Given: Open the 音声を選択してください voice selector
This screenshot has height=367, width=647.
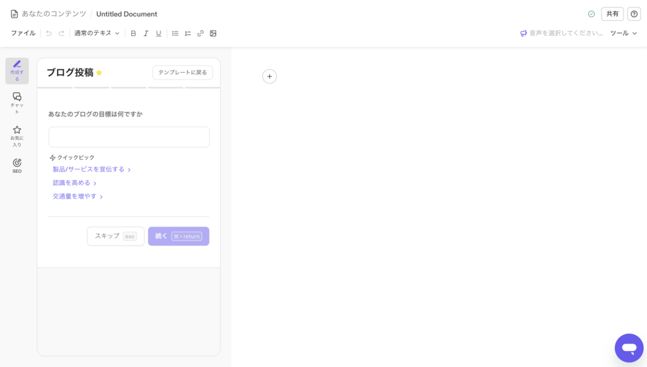Looking at the screenshot, I should tap(561, 34).
